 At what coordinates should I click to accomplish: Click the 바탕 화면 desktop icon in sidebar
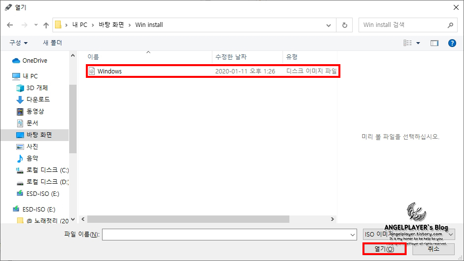pos(20,135)
